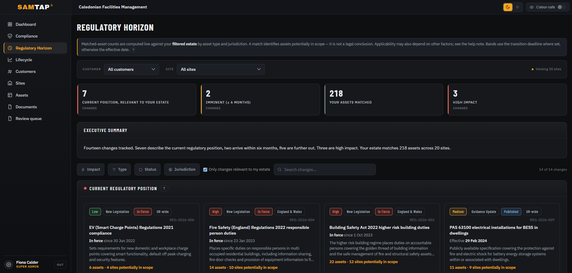Switch to light mode sun icon

[x=517, y=7]
